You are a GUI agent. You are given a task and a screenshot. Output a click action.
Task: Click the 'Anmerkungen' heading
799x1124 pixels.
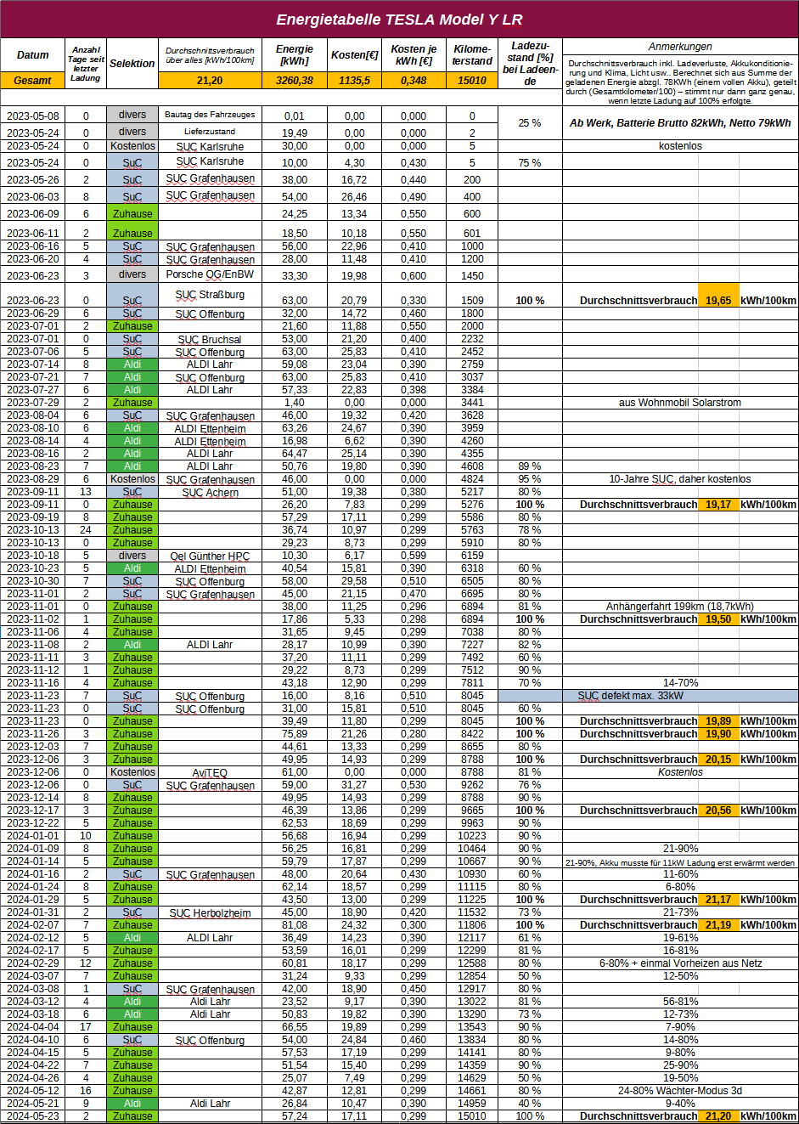click(x=680, y=47)
